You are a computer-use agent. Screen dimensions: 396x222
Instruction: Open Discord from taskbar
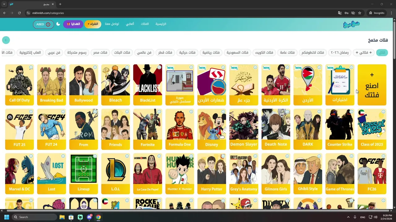click(89, 217)
